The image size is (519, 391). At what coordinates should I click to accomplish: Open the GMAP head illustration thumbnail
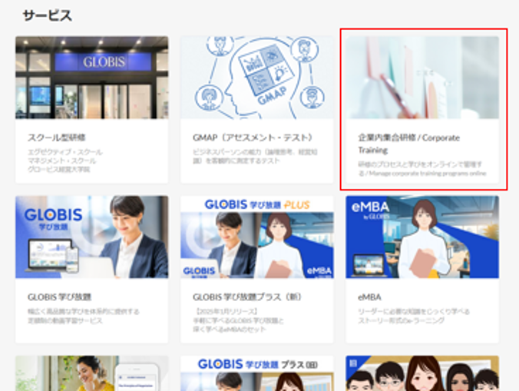click(257, 78)
